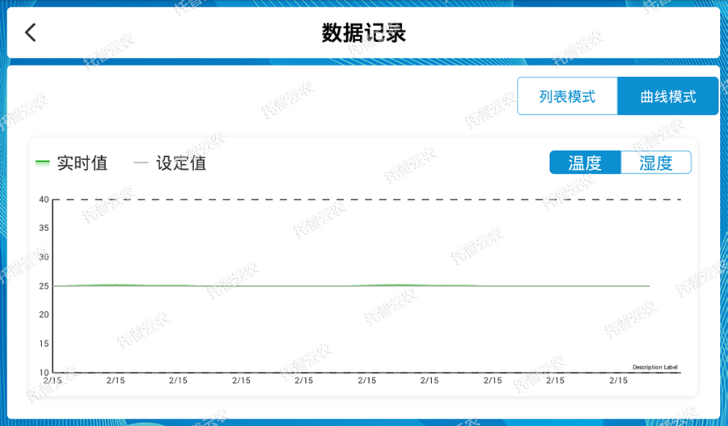The image size is (728, 426).
Task: Select the 曲线模式 curve view tab
Action: pos(667,96)
